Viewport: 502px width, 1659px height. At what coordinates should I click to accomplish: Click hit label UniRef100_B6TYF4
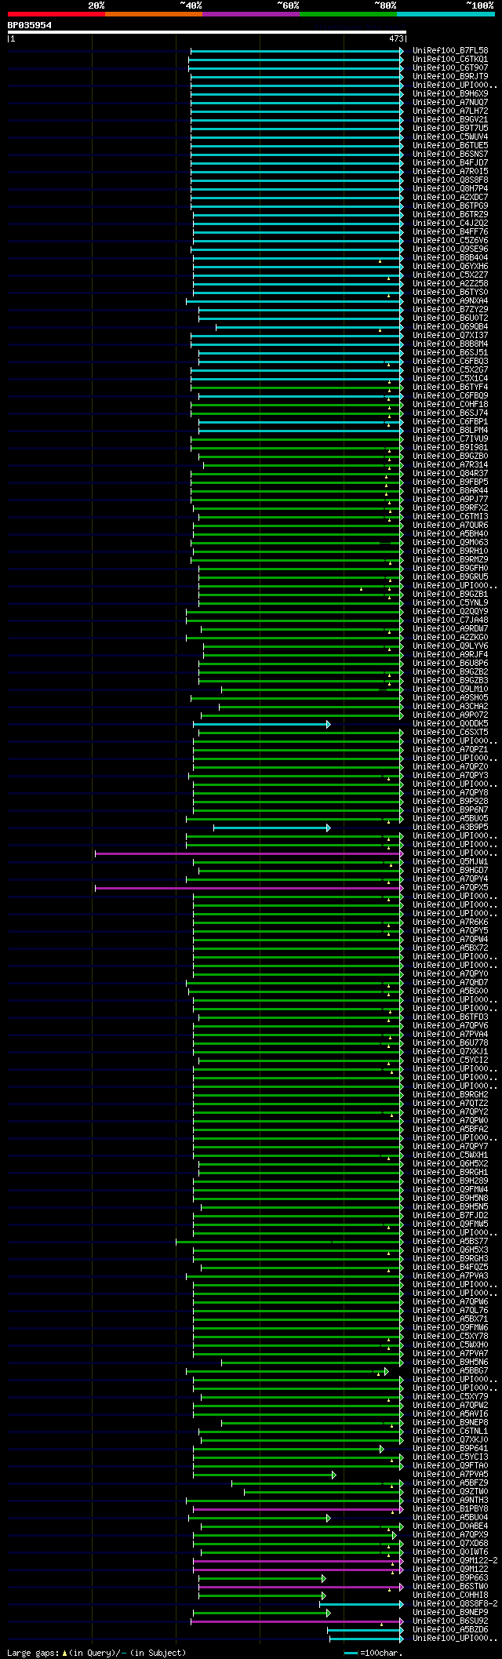coord(450,387)
